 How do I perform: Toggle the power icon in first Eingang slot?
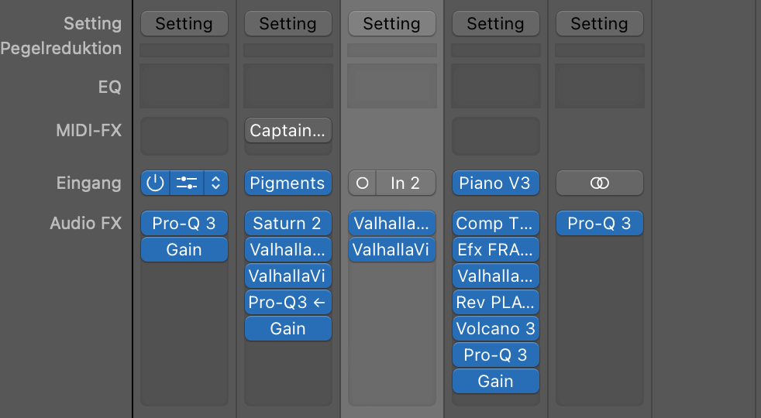(155, 183)
